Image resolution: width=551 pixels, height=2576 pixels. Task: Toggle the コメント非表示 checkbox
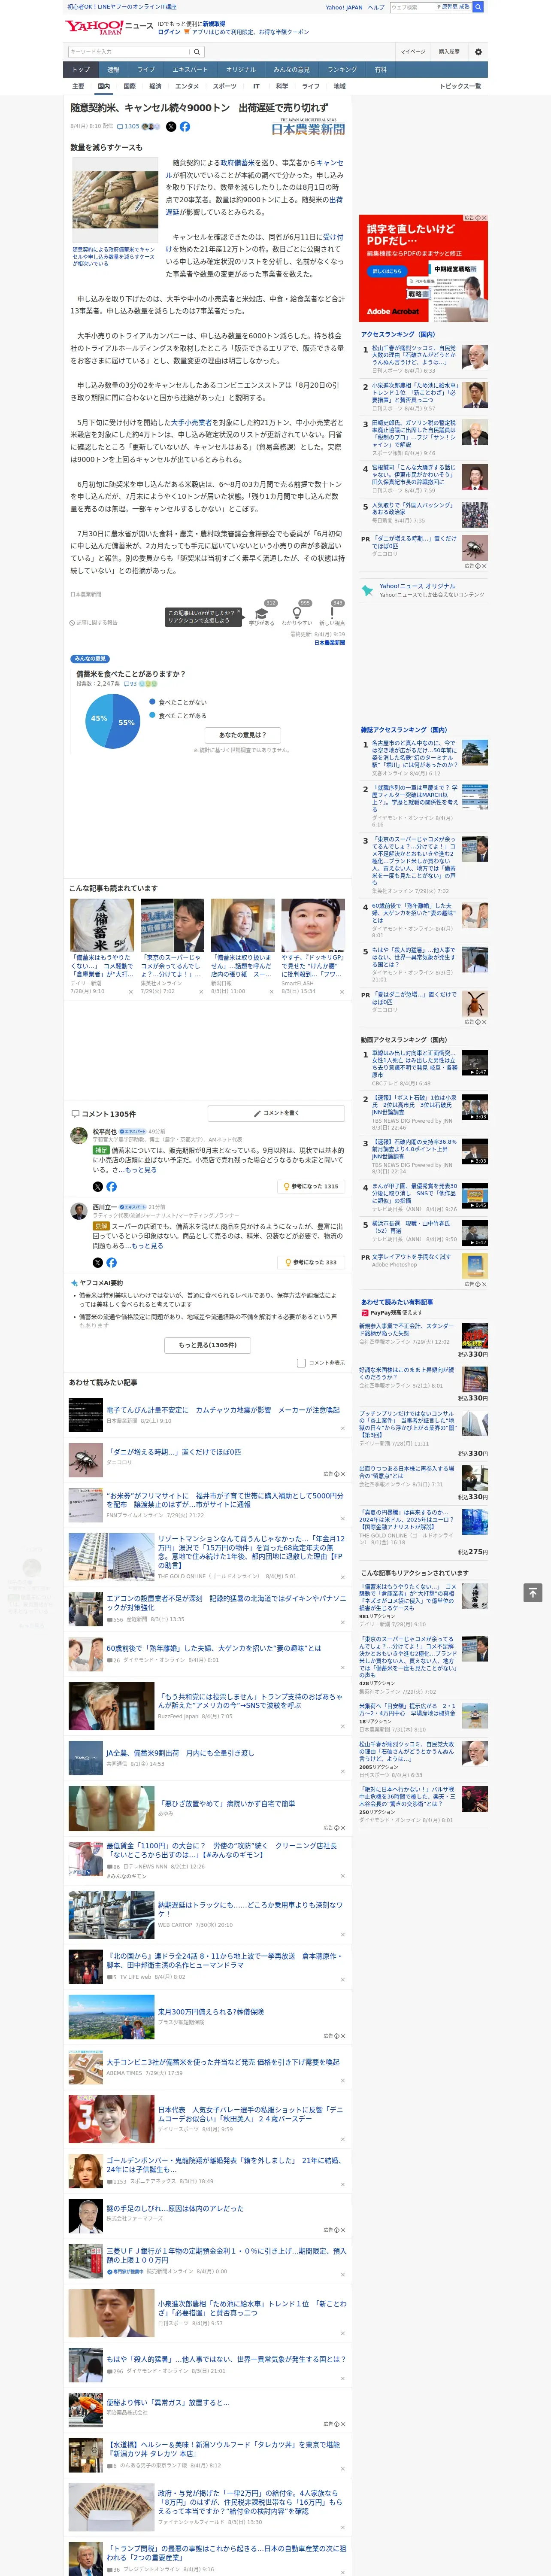[x=301, y=1363]
